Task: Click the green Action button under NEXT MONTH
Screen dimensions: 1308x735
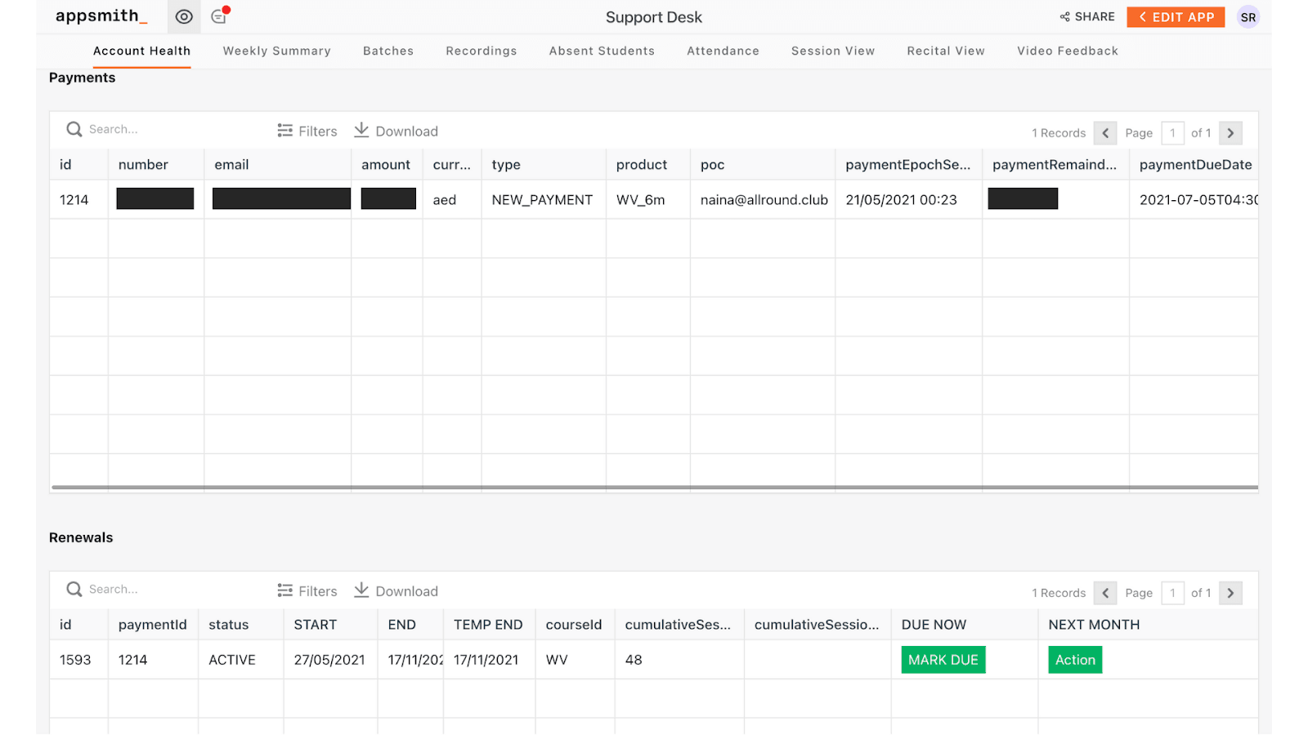Action: (x=1075, y=660)
